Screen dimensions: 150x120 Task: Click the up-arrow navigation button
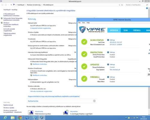pyautogui.click(x=11, y=5)
